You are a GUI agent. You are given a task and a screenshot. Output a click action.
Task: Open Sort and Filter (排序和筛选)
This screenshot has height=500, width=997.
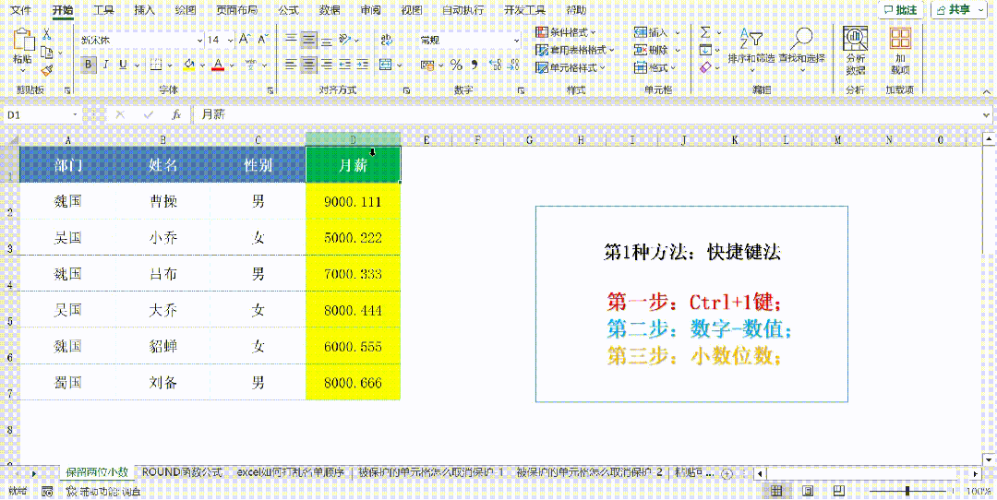(751, 50)
